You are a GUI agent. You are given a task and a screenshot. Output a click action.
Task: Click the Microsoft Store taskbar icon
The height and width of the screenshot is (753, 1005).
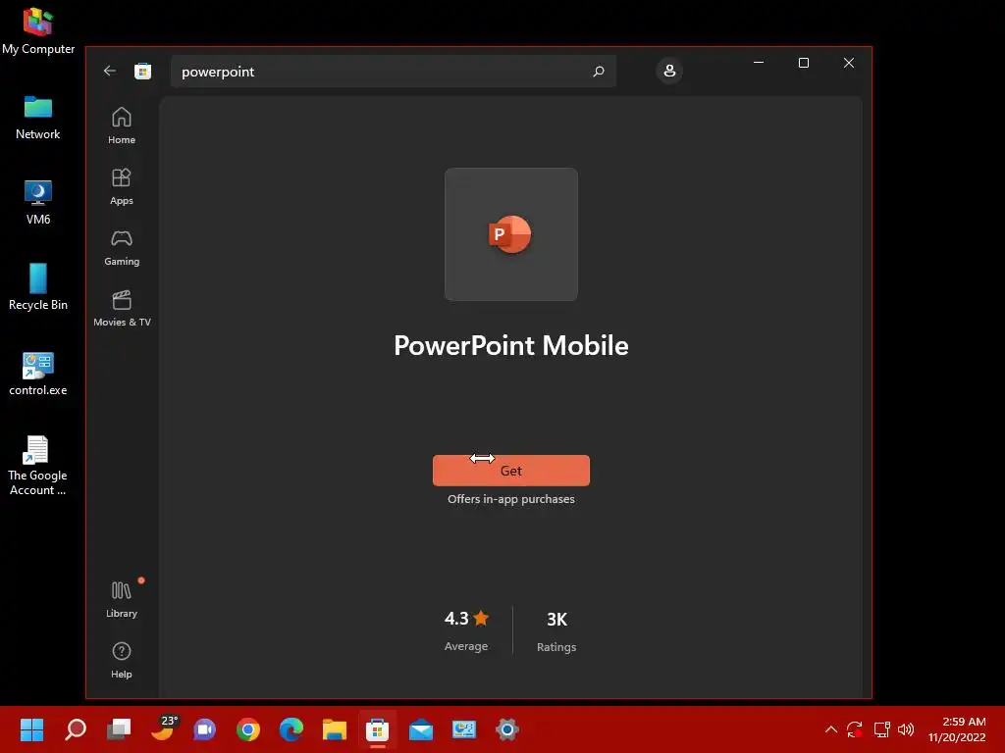point(378,729)
